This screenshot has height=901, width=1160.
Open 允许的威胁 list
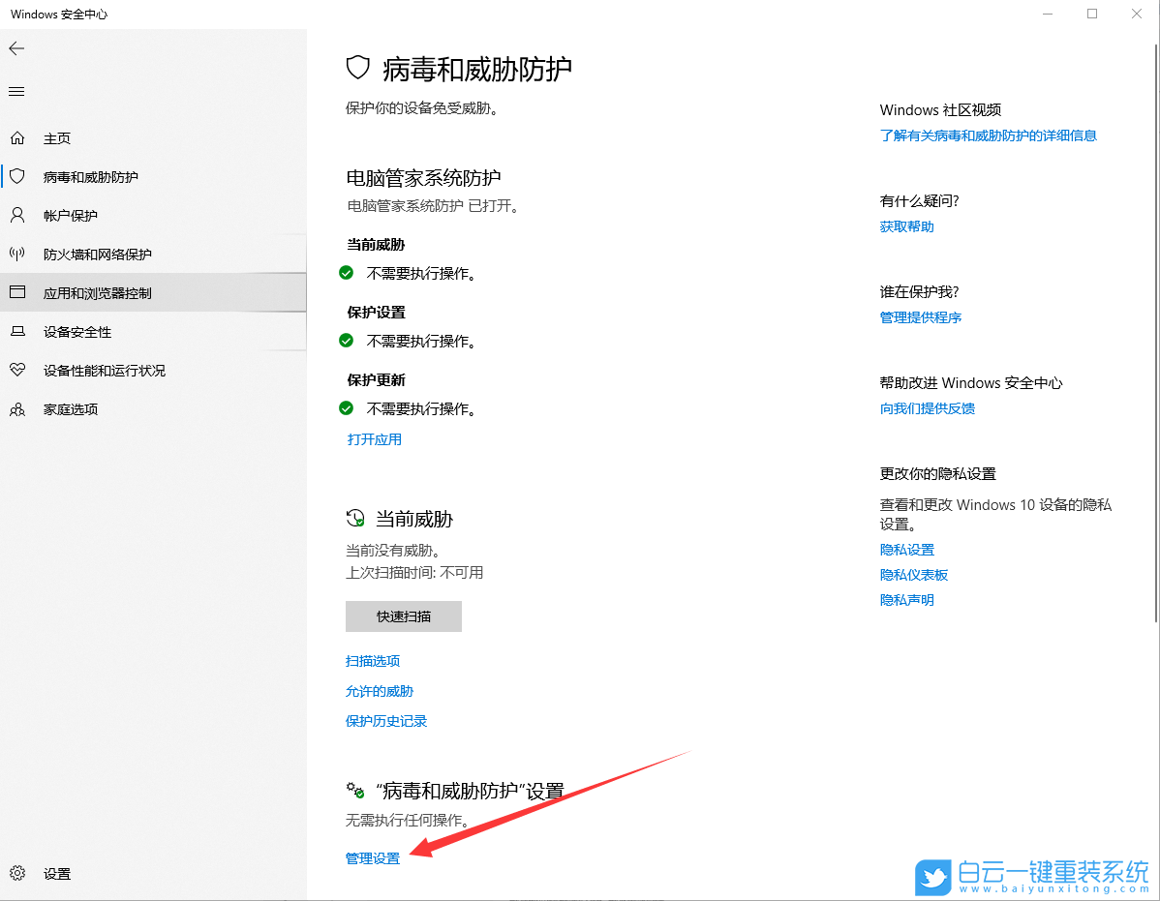[x=379, y=691]
